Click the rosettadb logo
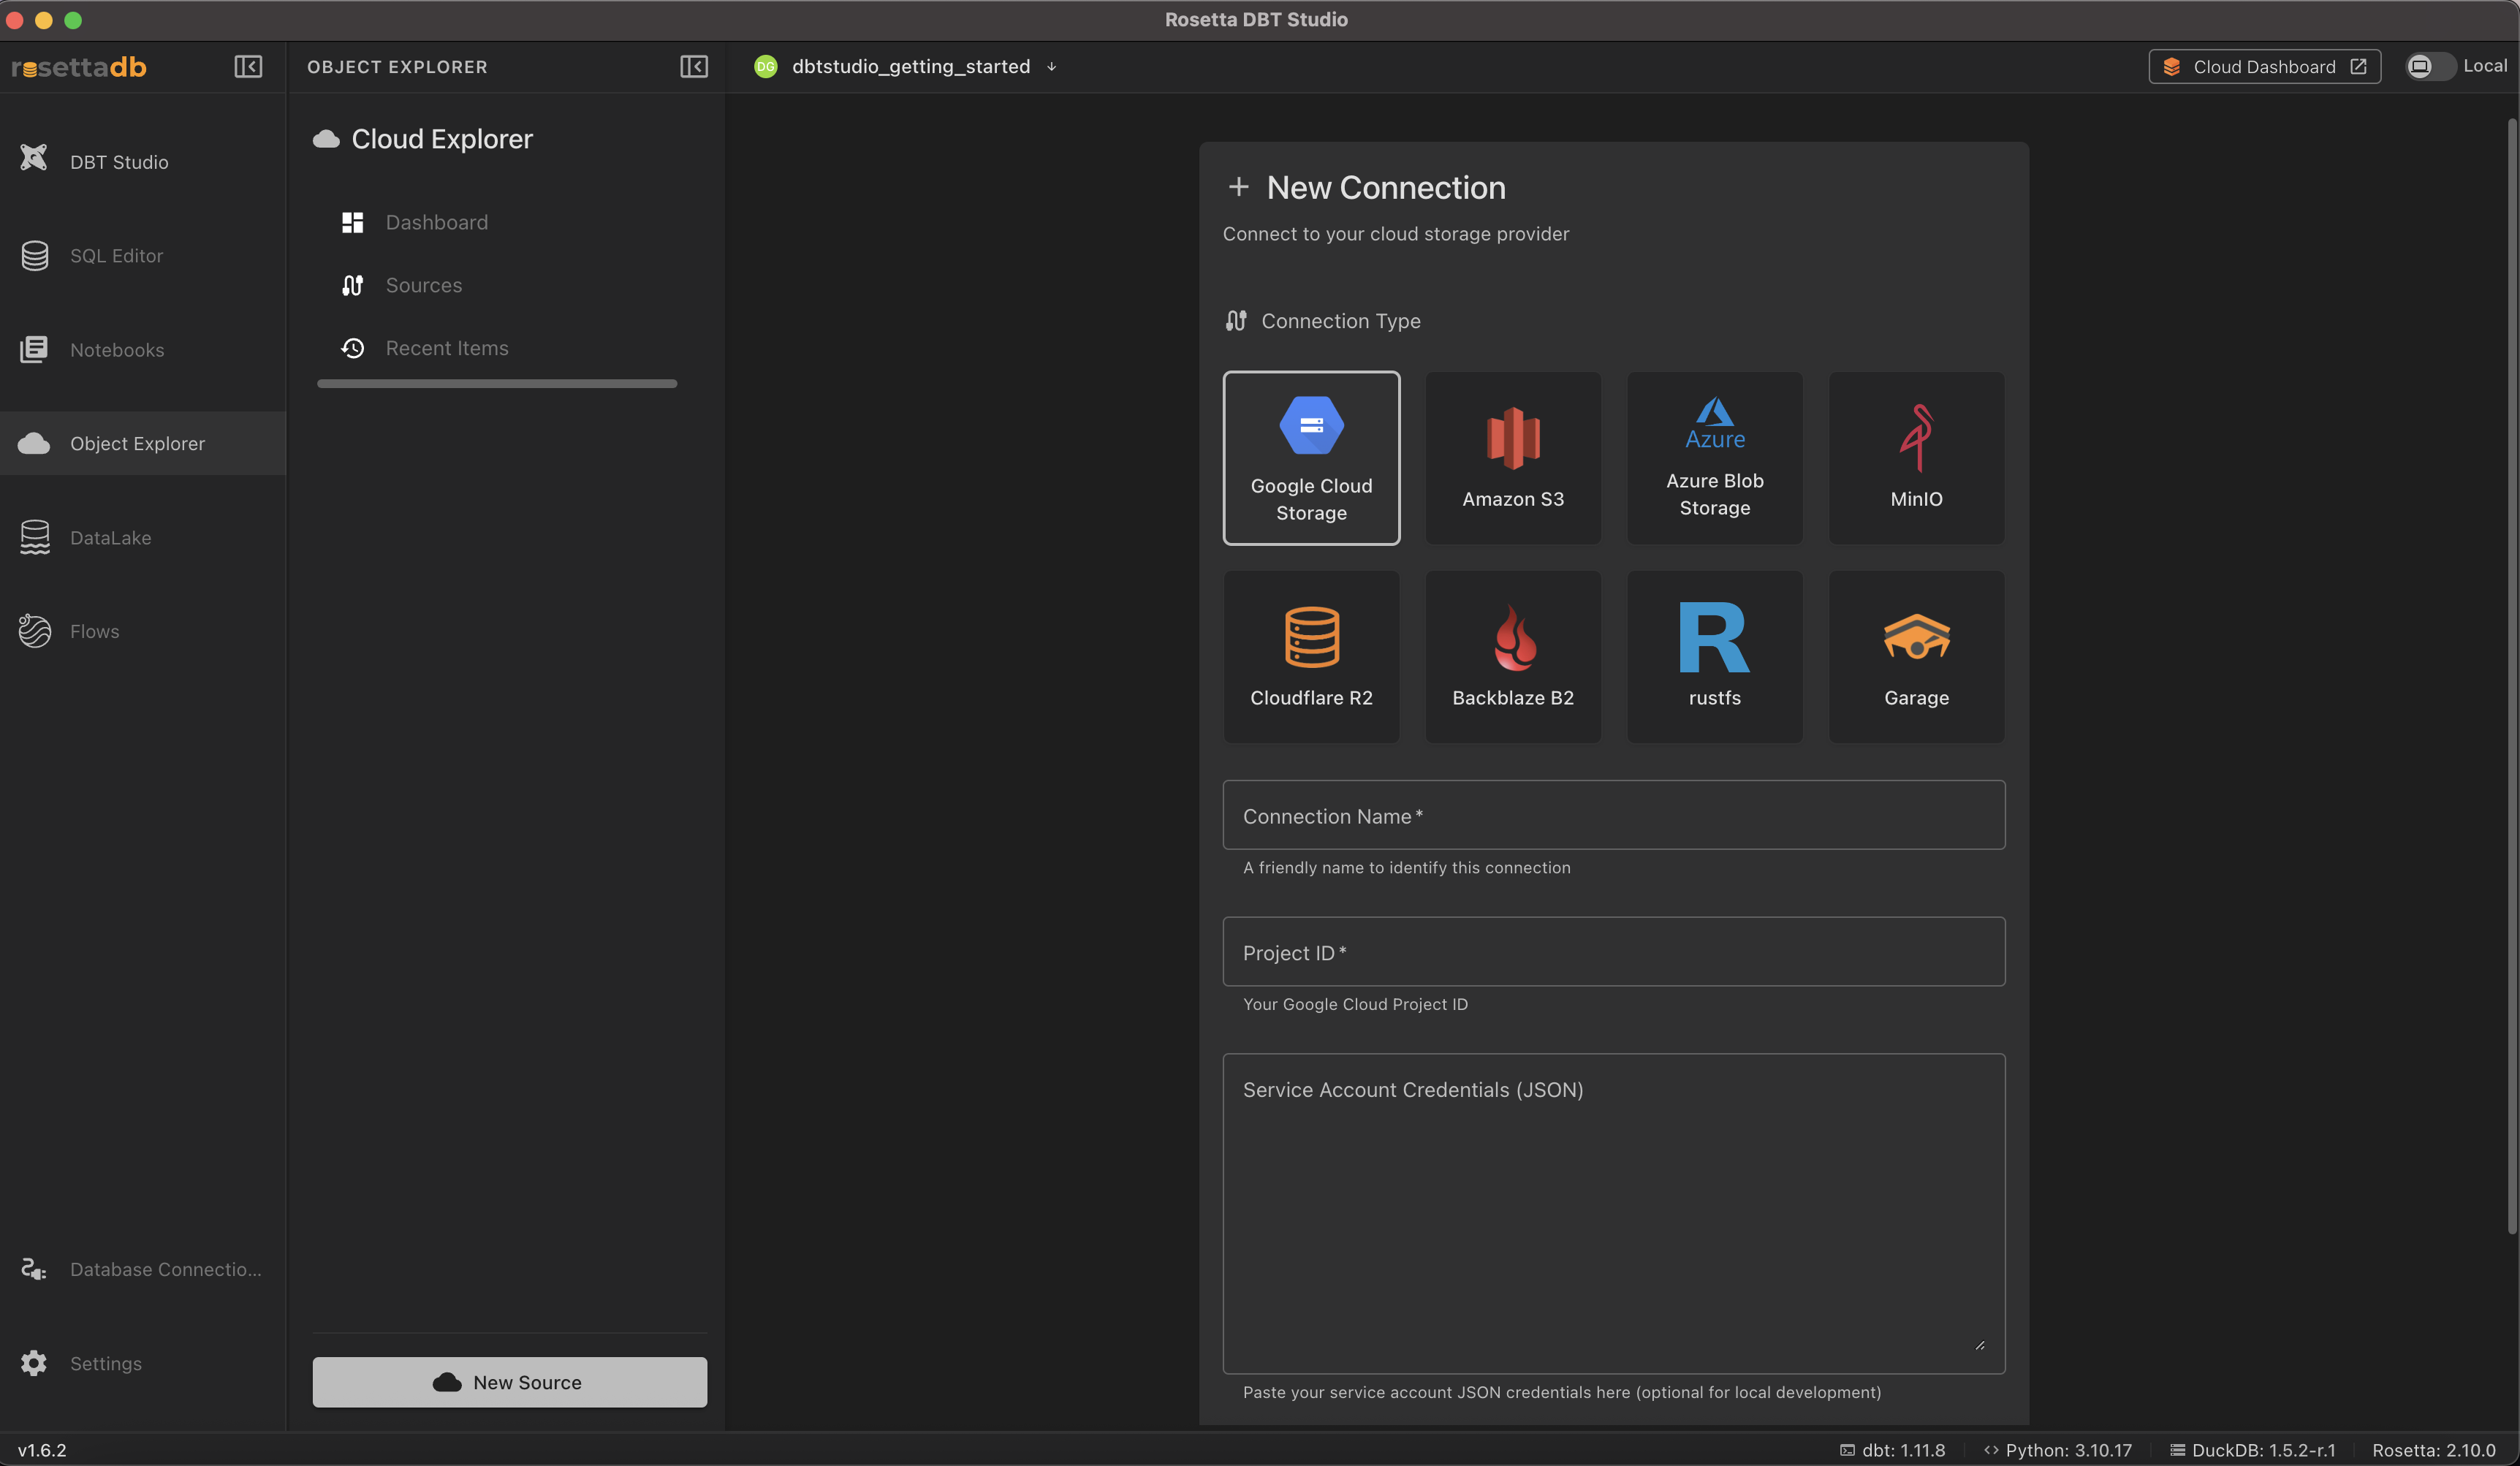The height and width of the screenshot is (1466, 2520). [x=79, y=67]
